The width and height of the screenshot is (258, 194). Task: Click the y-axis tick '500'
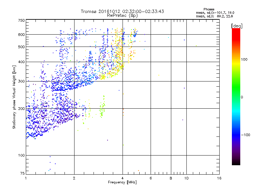tap(21, 47)
